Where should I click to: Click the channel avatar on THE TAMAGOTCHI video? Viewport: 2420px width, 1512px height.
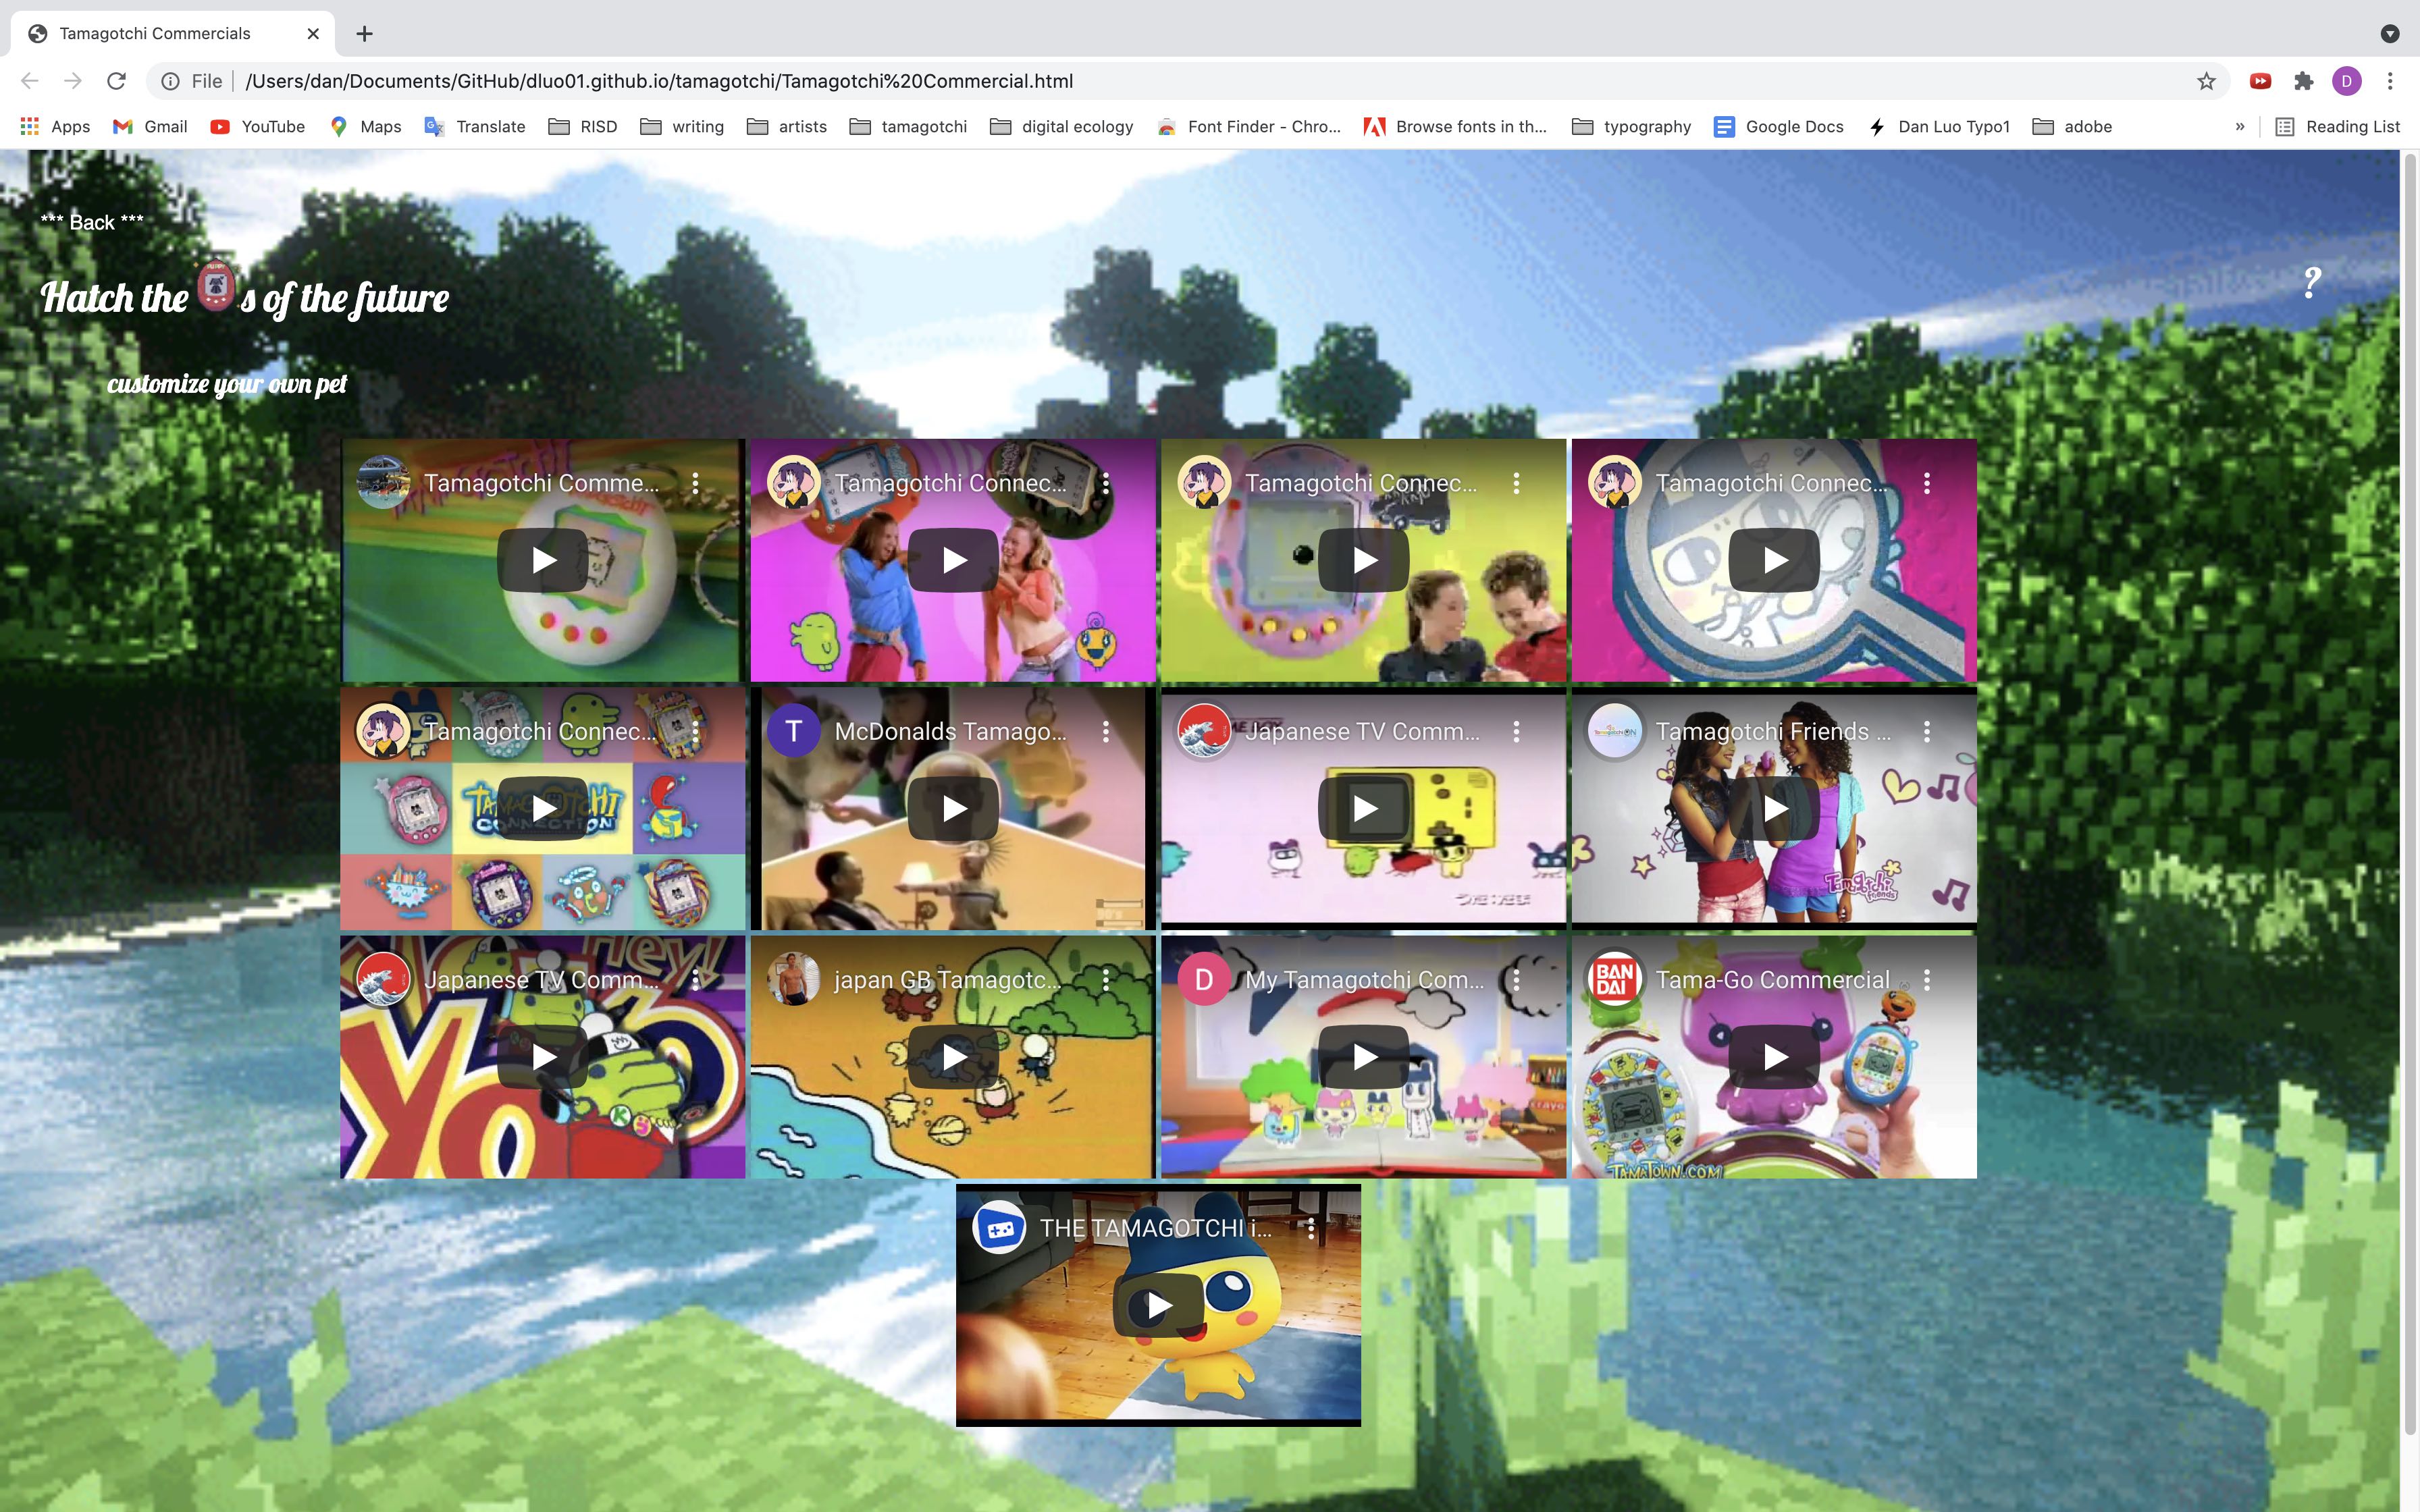(999, 1228)
